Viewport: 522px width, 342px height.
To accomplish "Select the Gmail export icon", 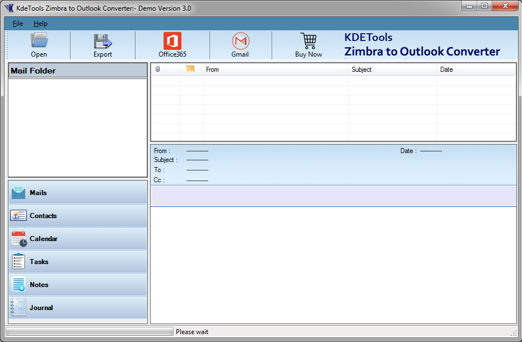I will [x=240, y=41].
